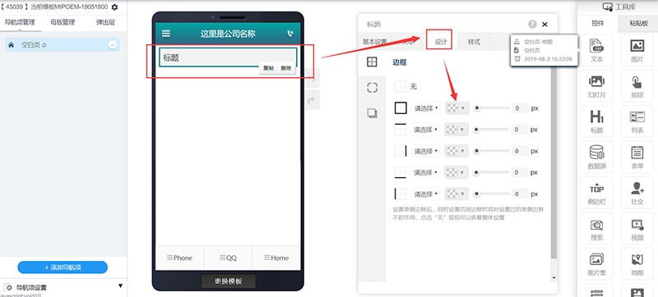Select the bottom-border icon

coord(401,172)
